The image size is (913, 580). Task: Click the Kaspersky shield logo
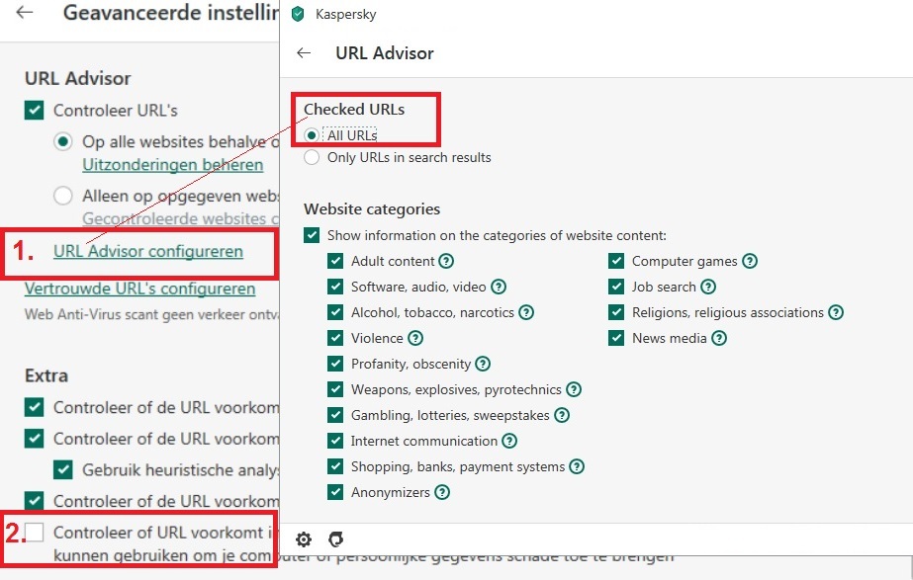pos(298,14)
